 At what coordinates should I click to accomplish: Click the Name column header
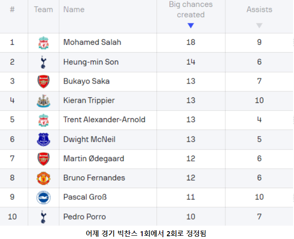pyautogui.click(x=74, y=10)
